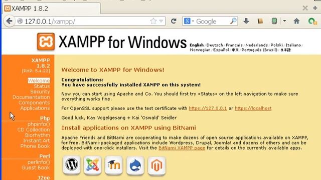Switch language to Português (Brasil)
This screenshot has height=180, width=321.
(259, 50)
